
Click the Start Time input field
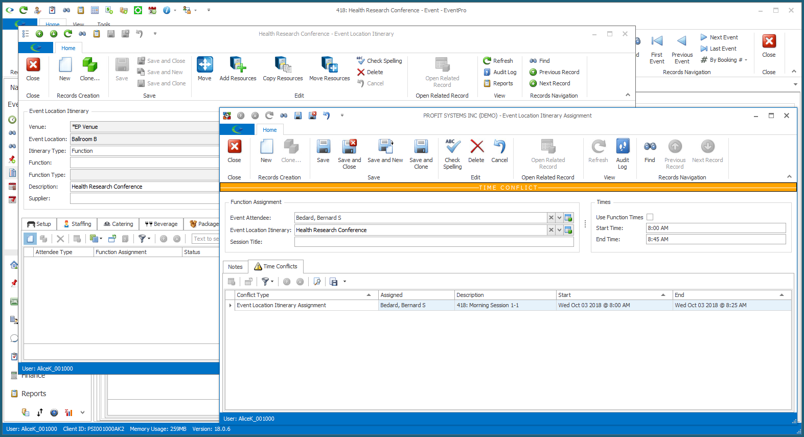[x=716, y=228]
